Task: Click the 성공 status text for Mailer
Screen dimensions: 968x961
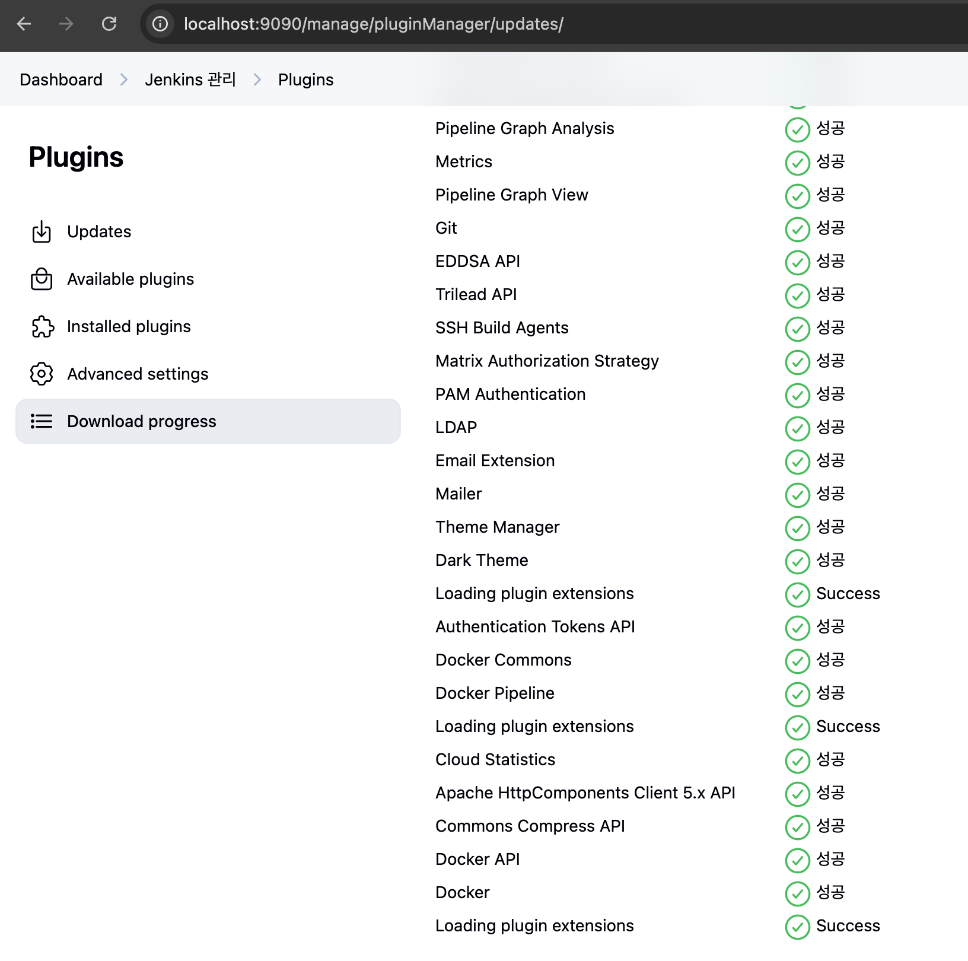Action: pyautogui.click(x=830, y=494)
